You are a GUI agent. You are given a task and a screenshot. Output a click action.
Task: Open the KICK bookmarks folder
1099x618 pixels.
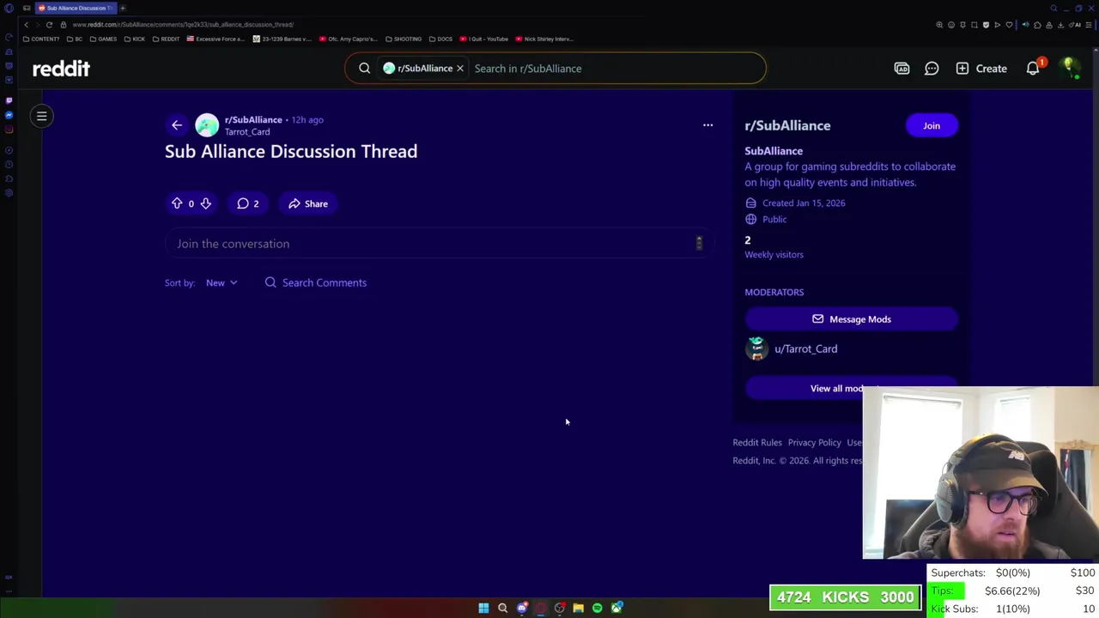(x=135, y=39)
